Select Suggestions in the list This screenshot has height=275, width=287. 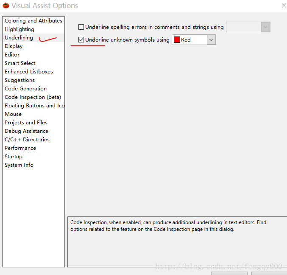point(33,80)
